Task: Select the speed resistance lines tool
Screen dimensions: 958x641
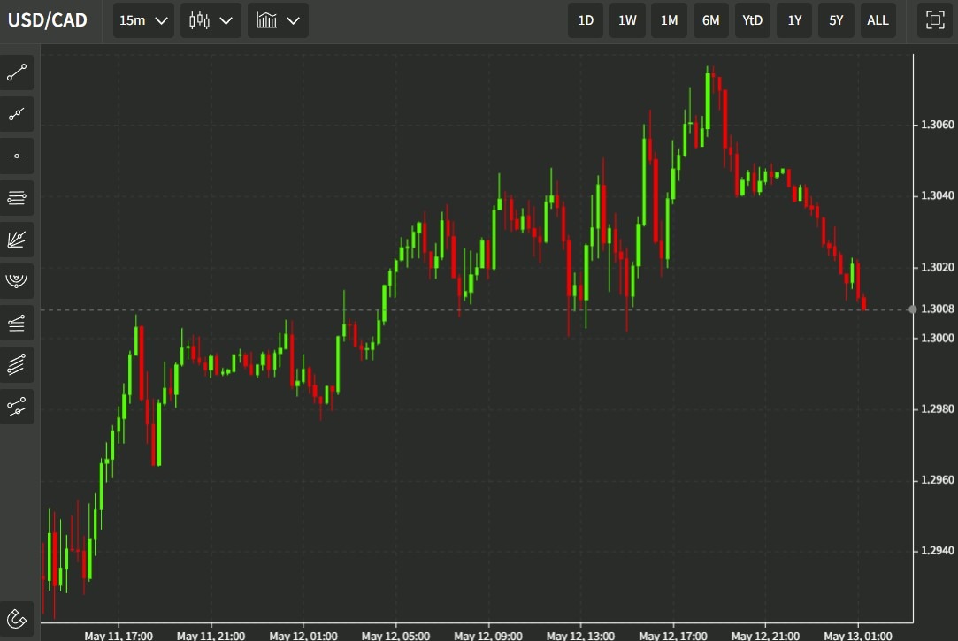Action: point(17,323)
